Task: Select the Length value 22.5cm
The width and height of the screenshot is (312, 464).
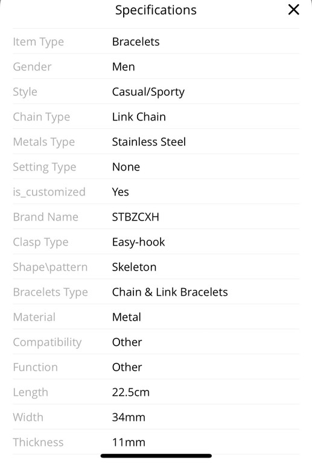Action: [131, 392]
